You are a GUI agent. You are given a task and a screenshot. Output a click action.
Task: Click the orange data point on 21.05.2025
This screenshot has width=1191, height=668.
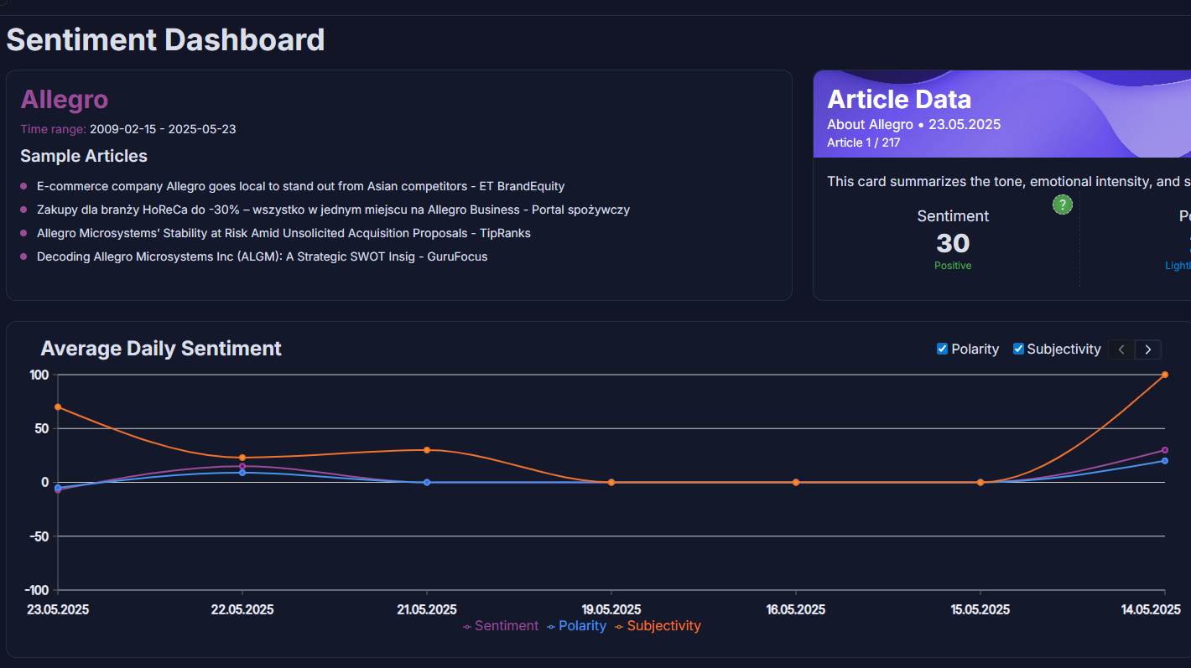click(x=427, y=449)
